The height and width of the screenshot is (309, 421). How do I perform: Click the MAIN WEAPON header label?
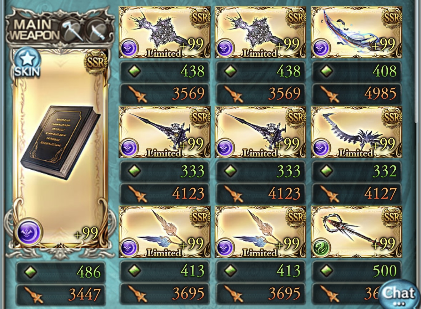33,30
